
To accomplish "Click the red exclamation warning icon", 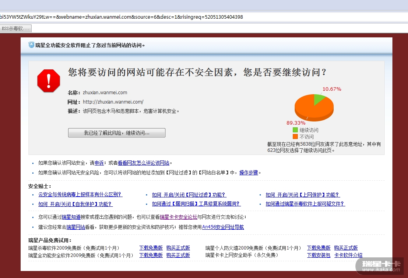I will [x=49, y=81].
